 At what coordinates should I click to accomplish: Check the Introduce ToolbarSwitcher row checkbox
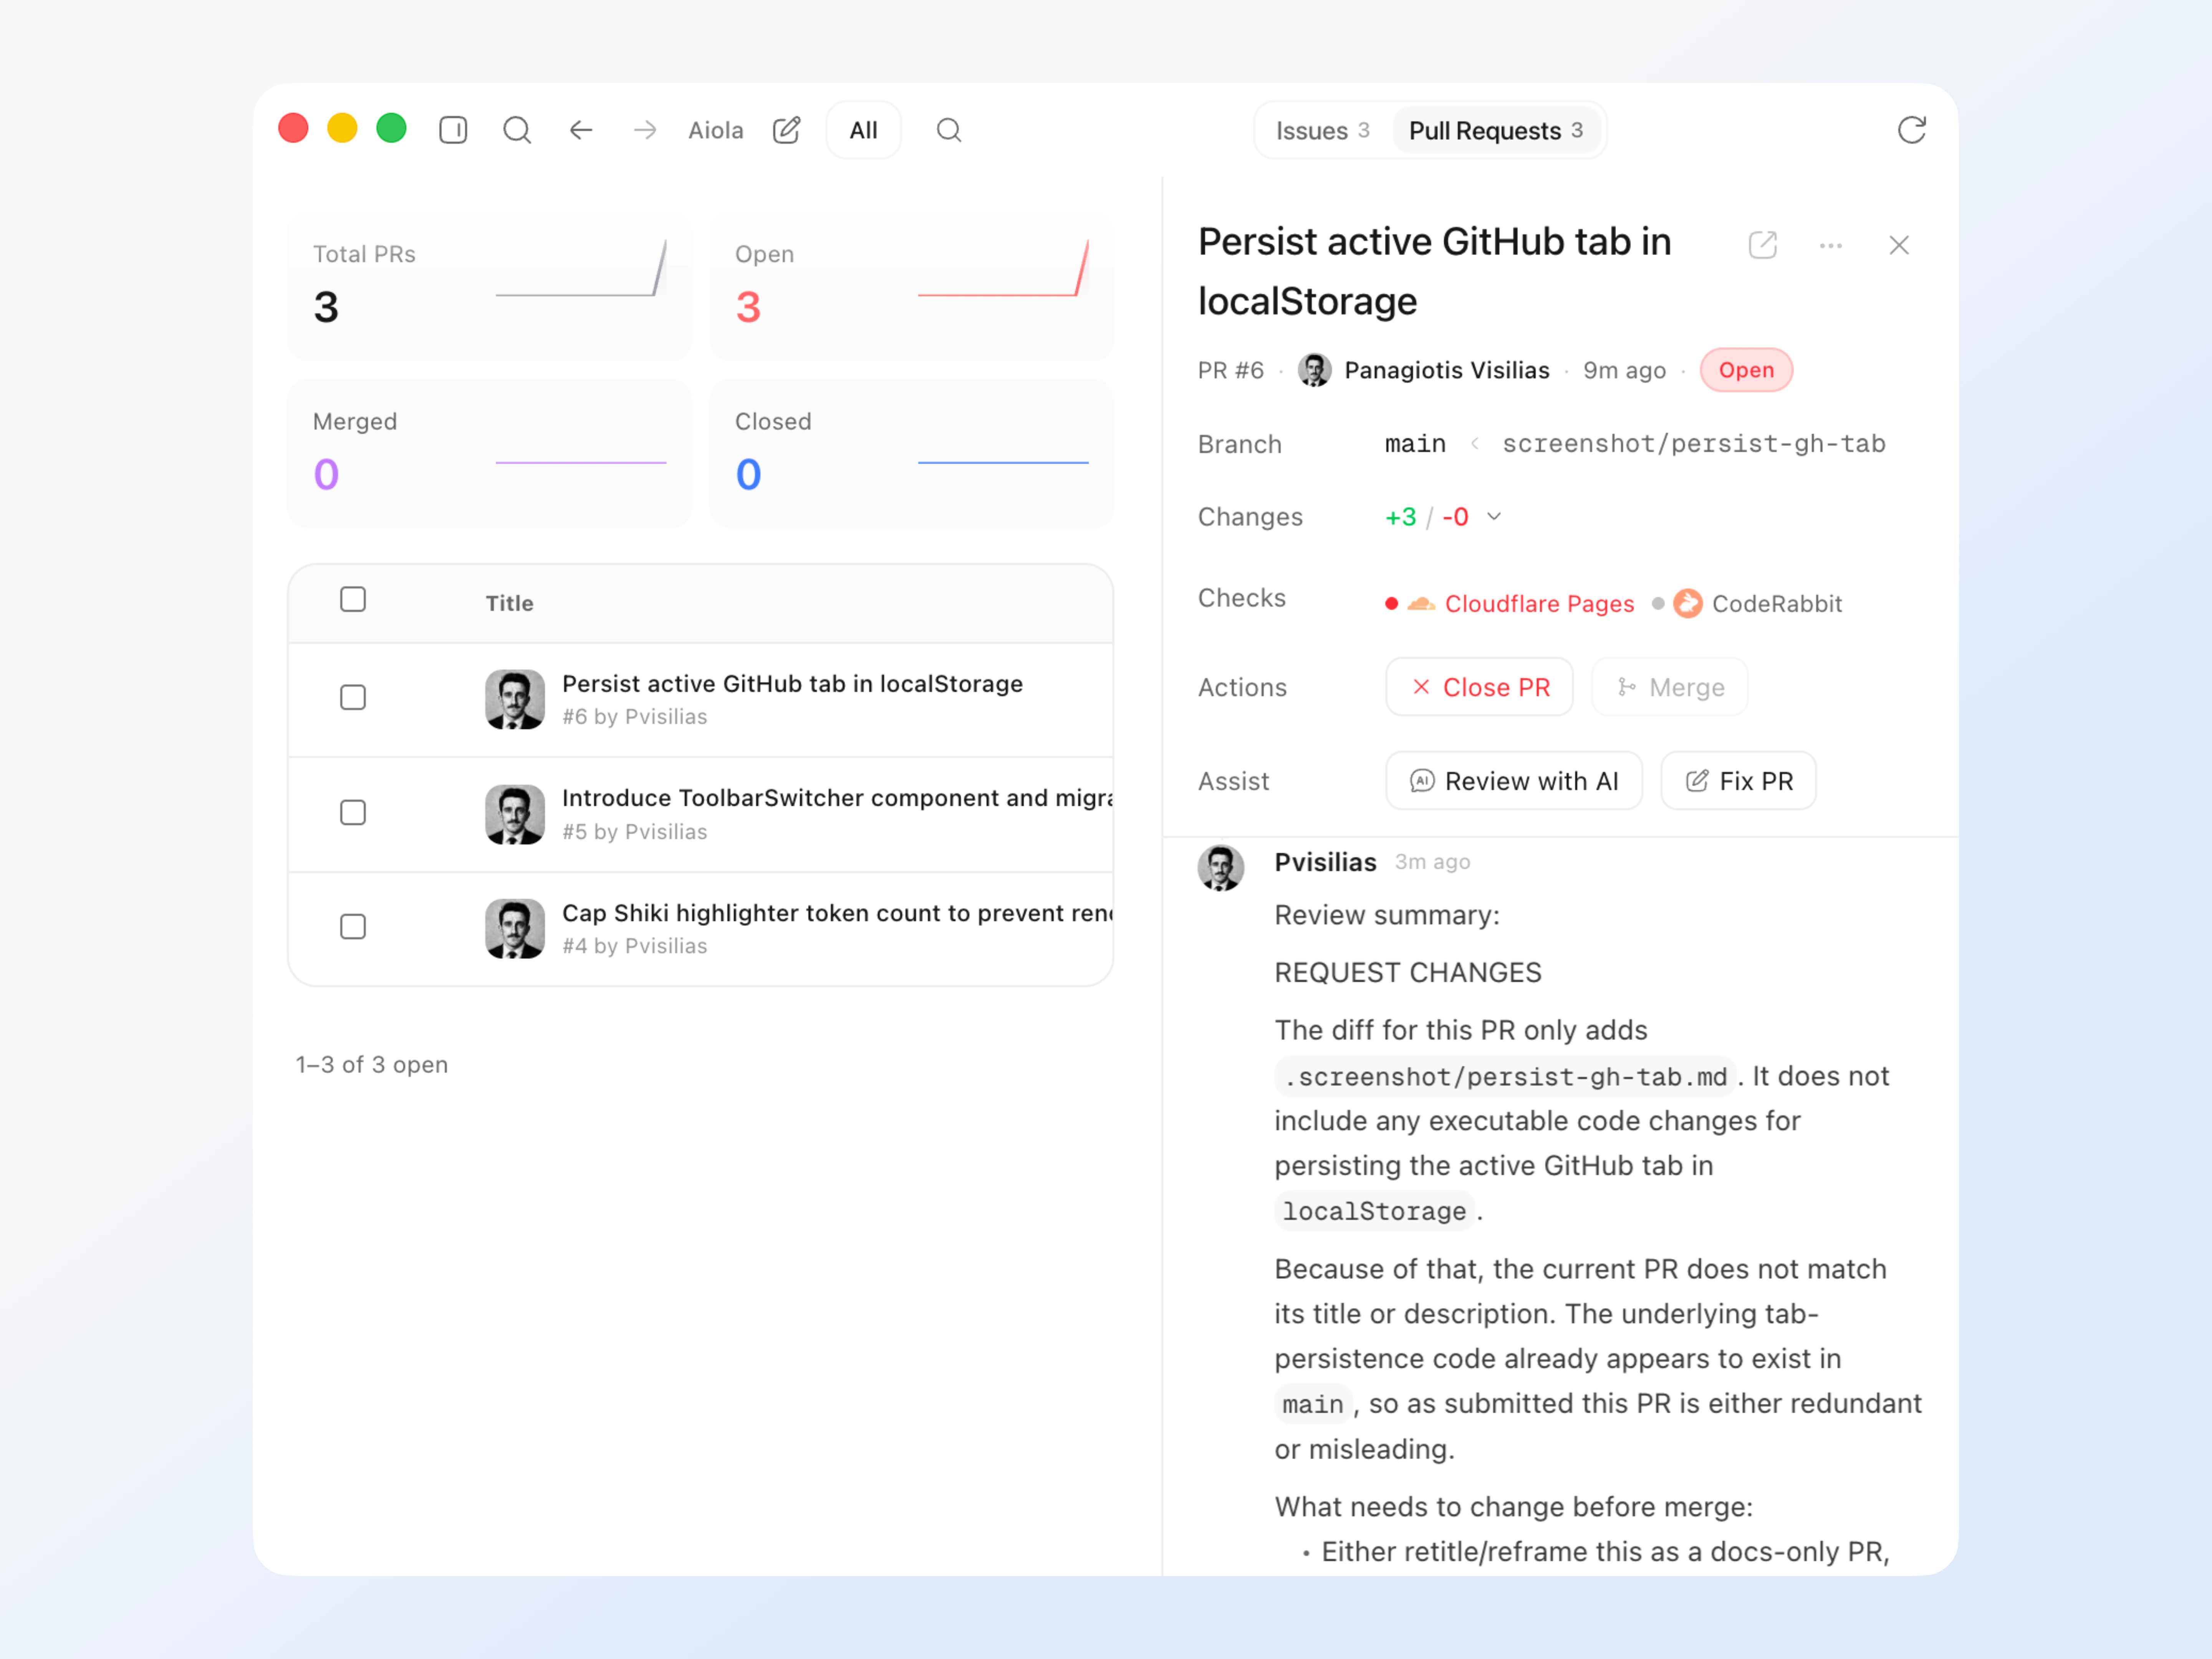click(353, 812)
